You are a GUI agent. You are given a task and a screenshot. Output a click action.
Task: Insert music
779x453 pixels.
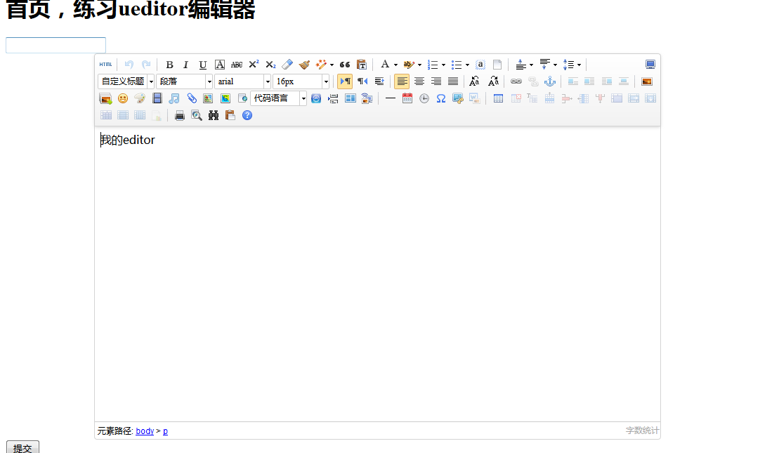pos(174,98)
